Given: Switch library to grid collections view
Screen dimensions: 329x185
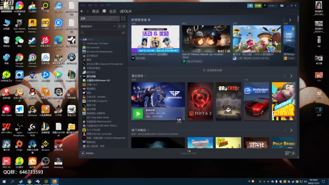Looking at the screenshot, I should (123, 18).
